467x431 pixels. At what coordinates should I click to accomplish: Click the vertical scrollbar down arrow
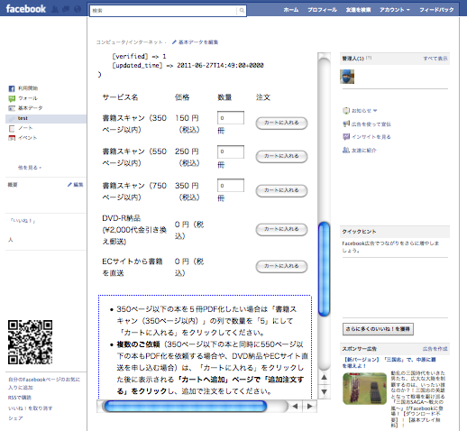click(324, 391)
